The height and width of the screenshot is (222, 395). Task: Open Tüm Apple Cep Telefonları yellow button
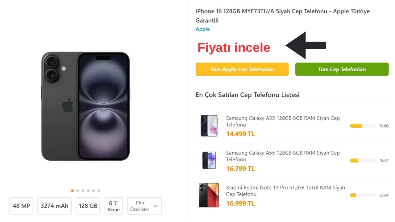pos(242,69)
